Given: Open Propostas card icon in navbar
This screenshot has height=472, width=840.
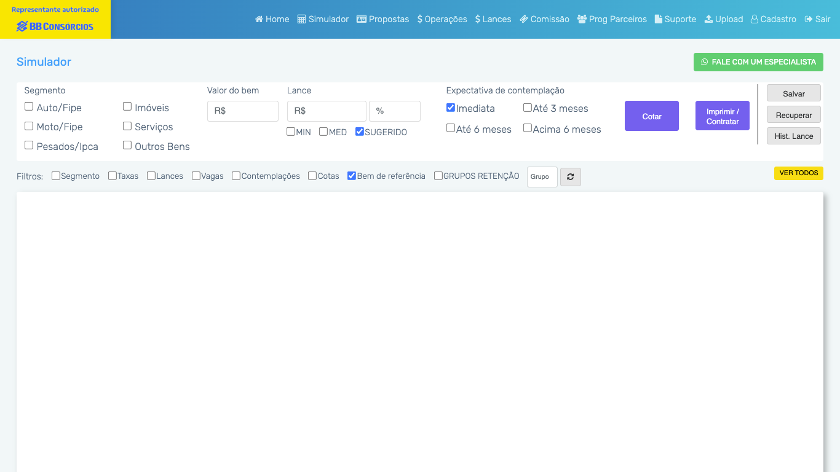Looking at the screenshot, I should coord(362,19).
